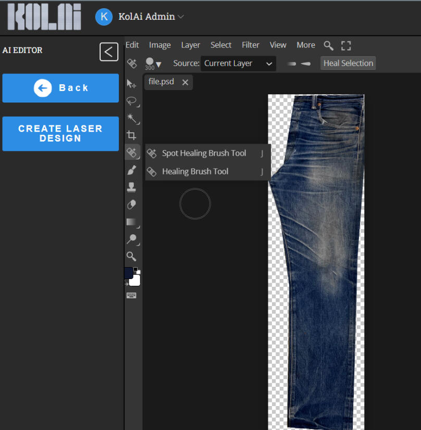Reset to default black and white colors
The height and width of the screenshot is (430, 421).
point(135,269)
